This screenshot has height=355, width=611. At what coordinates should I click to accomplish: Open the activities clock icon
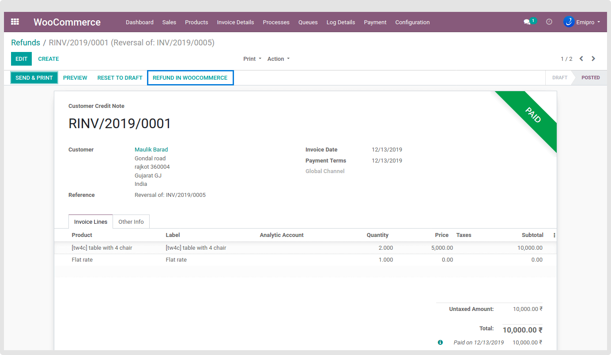click(x=549, y=22)
